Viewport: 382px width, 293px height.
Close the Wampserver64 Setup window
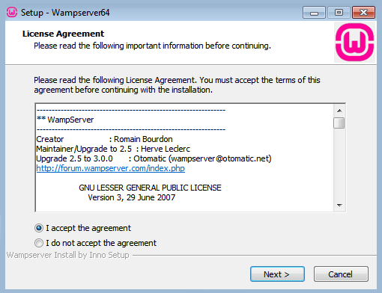[363, 13]
